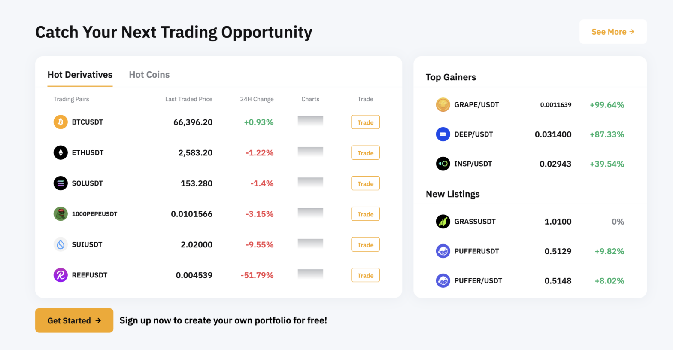The height and width of the screenshot is (350, 673).
Task: Select the Ethereum icon next to ETHUSDT
Action: pyautogui.click(x=61, y=152)
